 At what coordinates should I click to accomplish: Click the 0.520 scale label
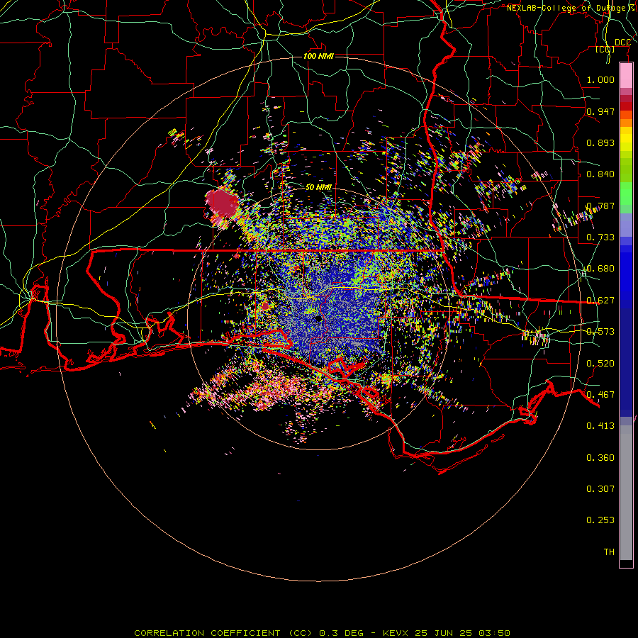600,364
